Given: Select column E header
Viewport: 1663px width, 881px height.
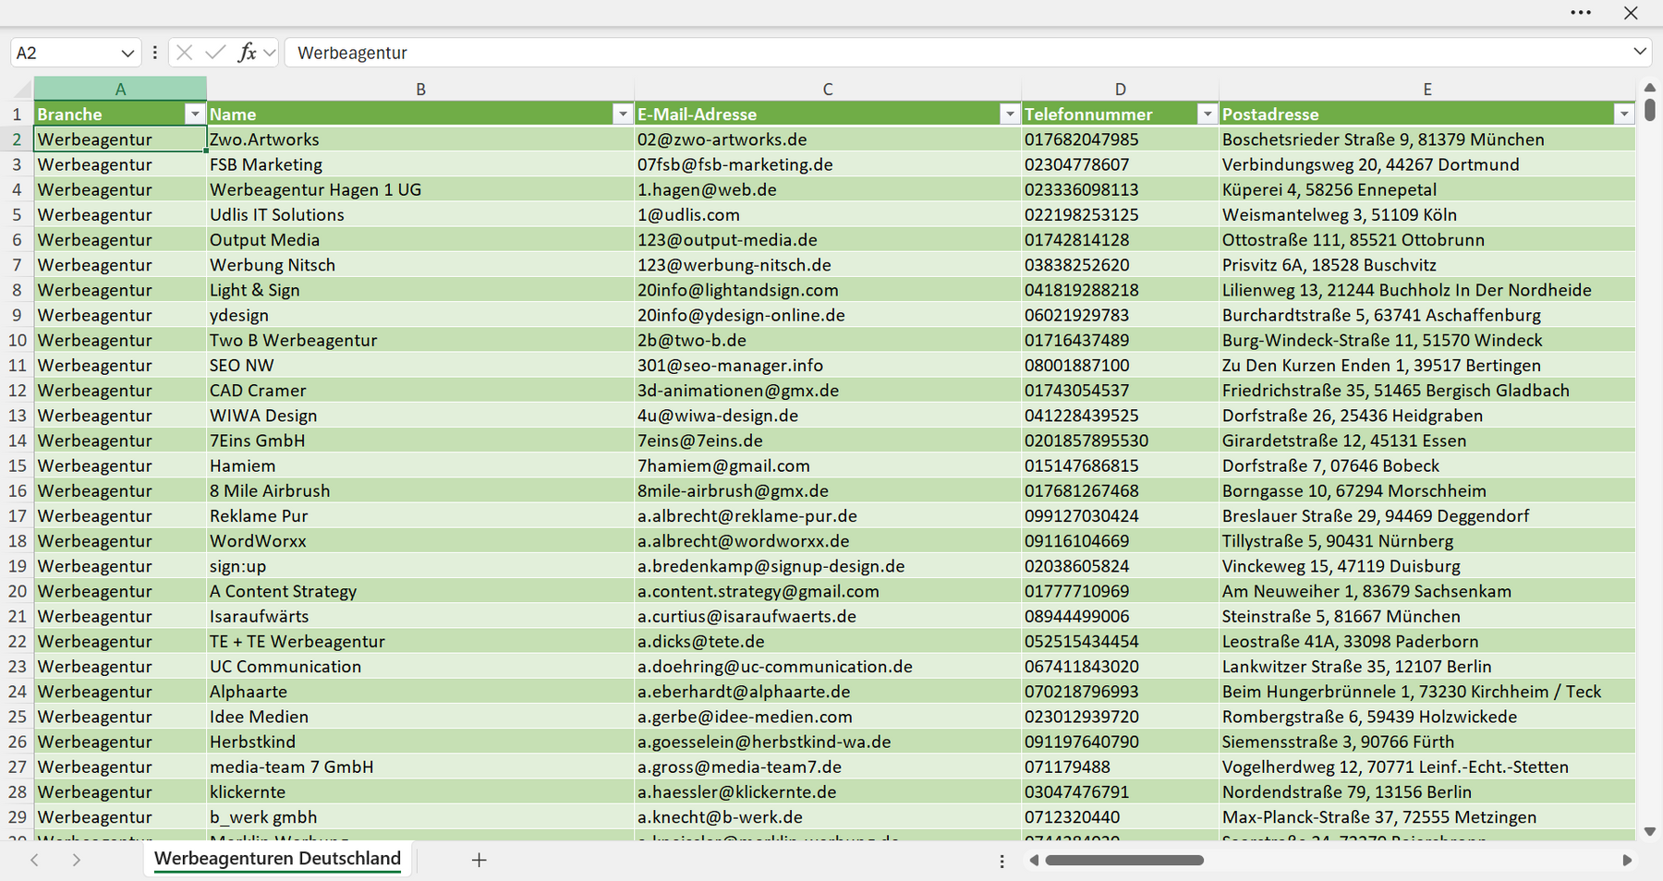Looking at the screenshot, I should (x=1427, y=89).
